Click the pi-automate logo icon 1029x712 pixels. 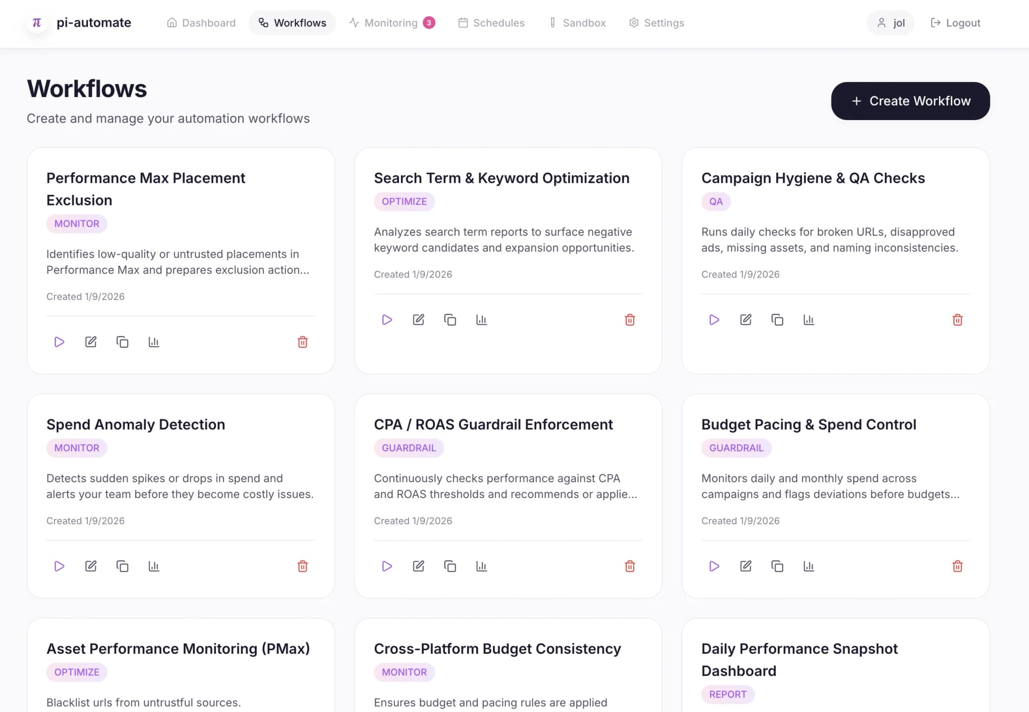(36, 23)
